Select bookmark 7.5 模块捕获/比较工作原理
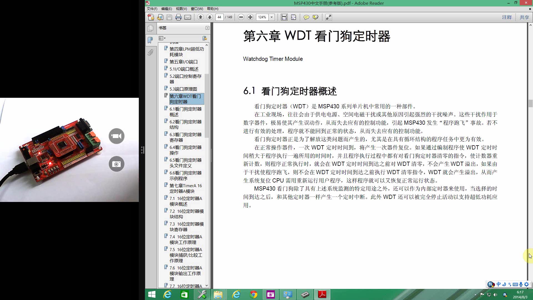Viewport: 533px width, 300px height. pyautogui.click(x=186, y=255)
